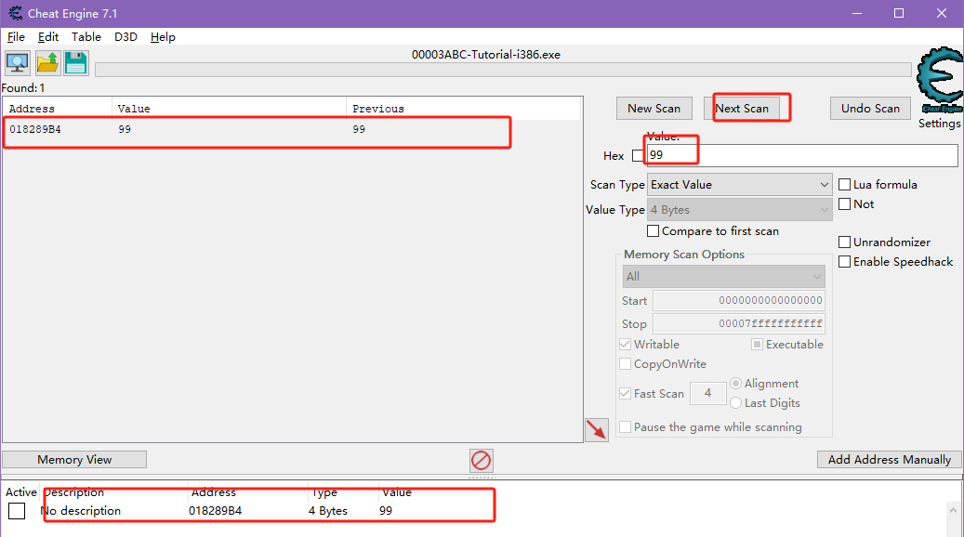Click the red clear address list icon
The image size is (964, 537).
pos(481,460)
